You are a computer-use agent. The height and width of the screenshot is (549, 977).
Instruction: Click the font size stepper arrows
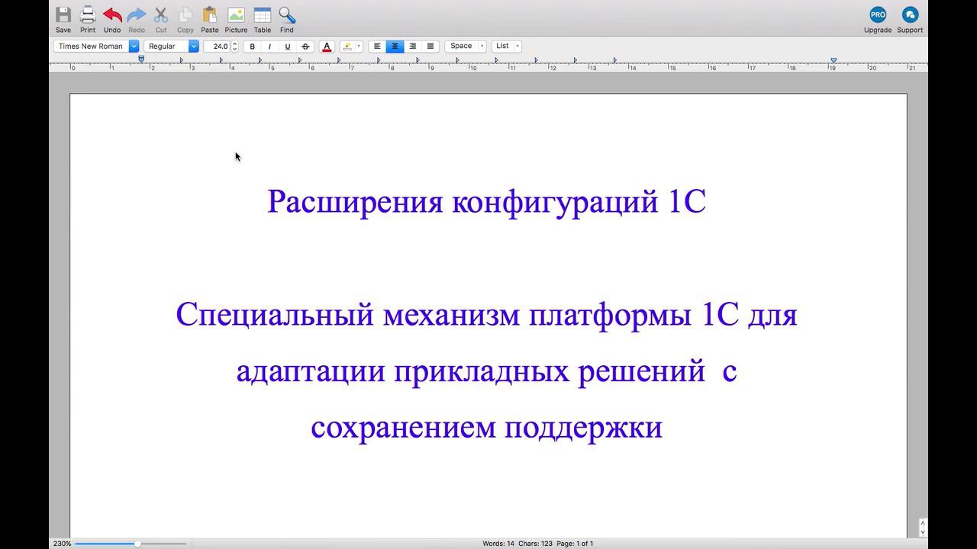point(235,47)
